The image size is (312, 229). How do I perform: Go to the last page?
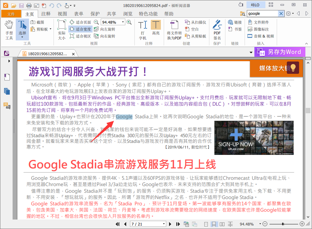pos(178,224)
